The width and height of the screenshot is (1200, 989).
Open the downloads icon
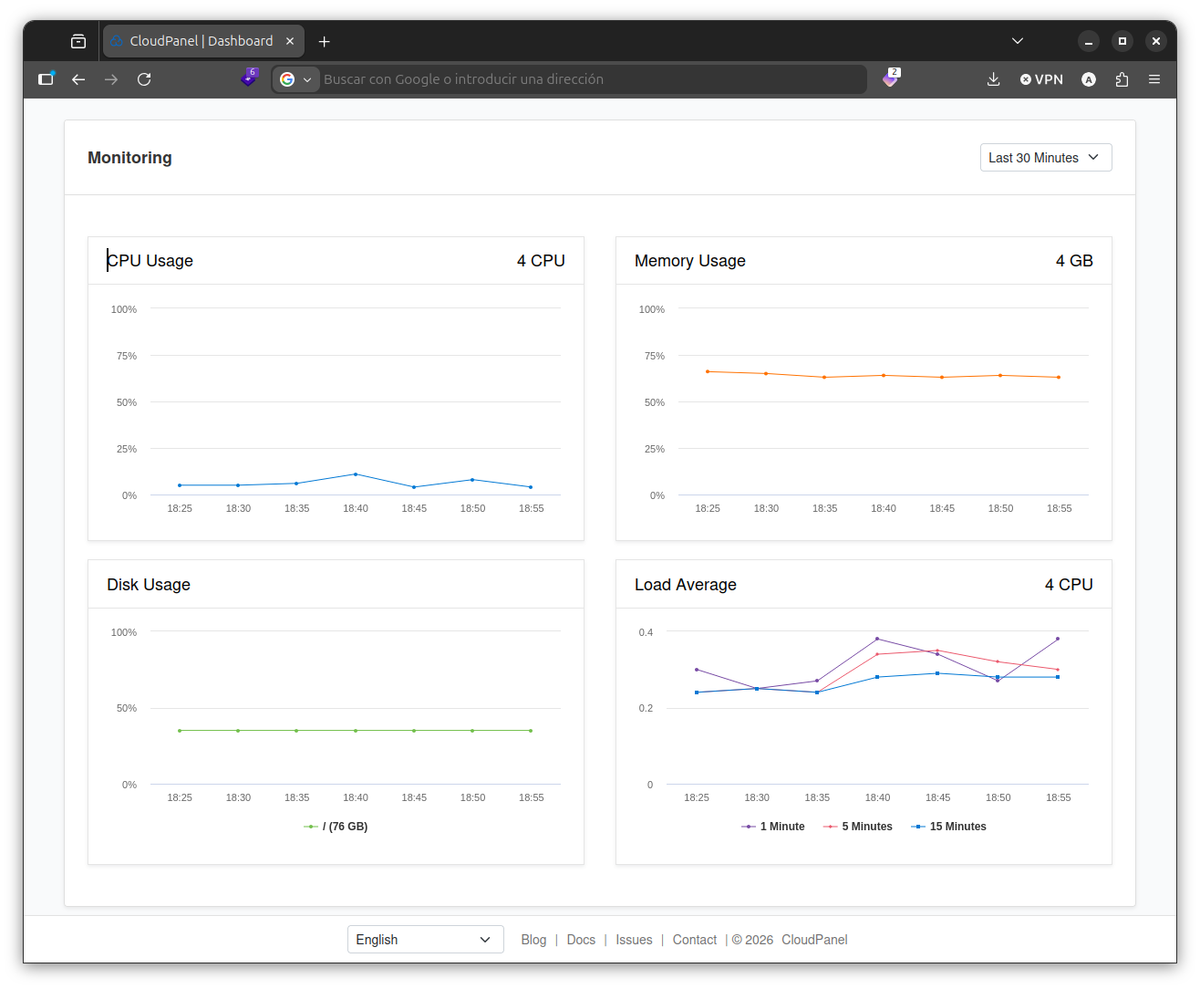pyautogui.click(x=994, y=79)
